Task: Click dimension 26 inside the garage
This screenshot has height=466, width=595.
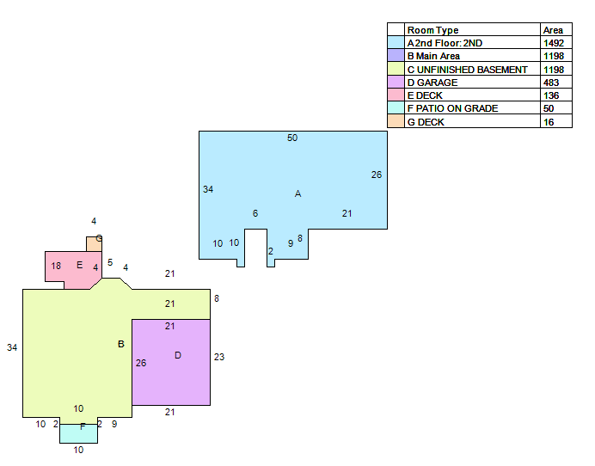Action: [x=141, y=363]
